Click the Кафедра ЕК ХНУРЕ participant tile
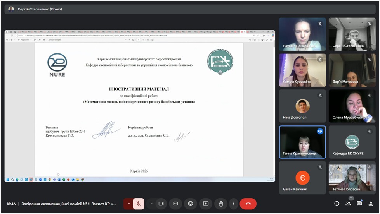The image size is (380, 214). [x=352, y=142]
